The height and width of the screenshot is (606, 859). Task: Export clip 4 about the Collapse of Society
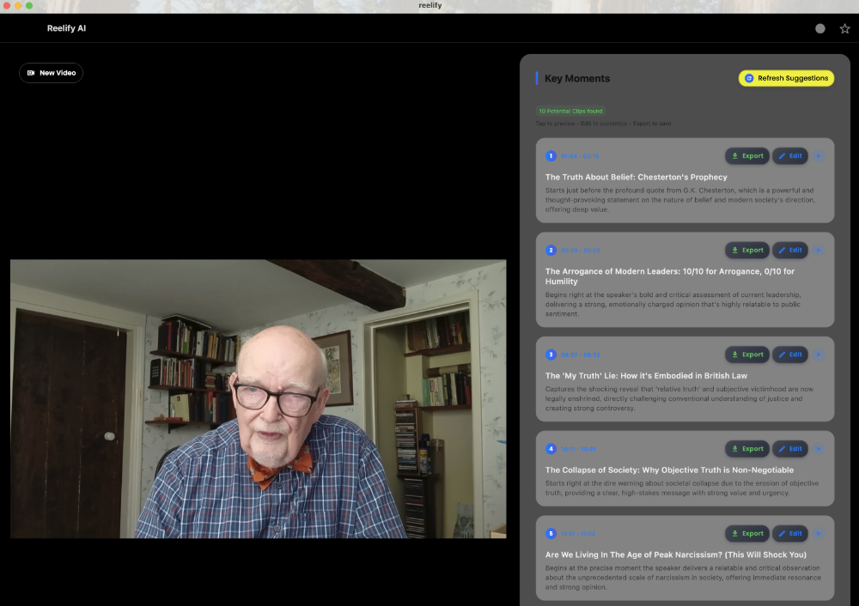pos(746,449)
